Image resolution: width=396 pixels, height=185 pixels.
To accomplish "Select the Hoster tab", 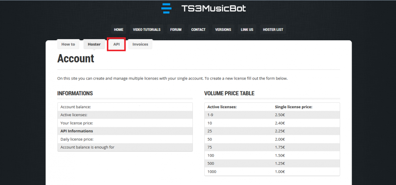I will 94,44.
